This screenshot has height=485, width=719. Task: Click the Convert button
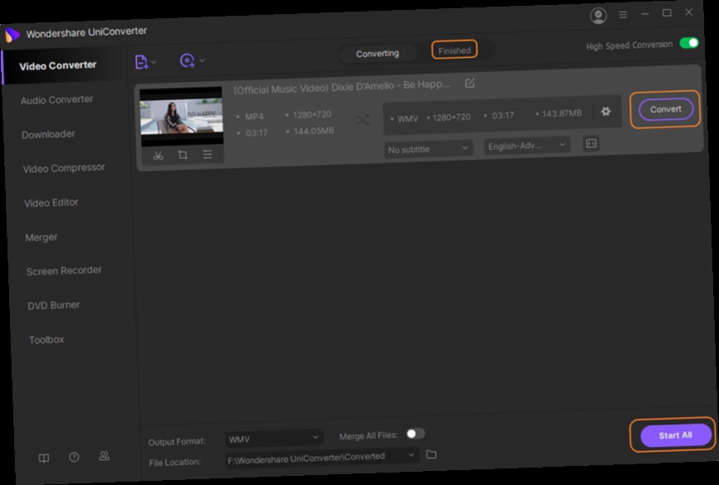click(665, 109)
